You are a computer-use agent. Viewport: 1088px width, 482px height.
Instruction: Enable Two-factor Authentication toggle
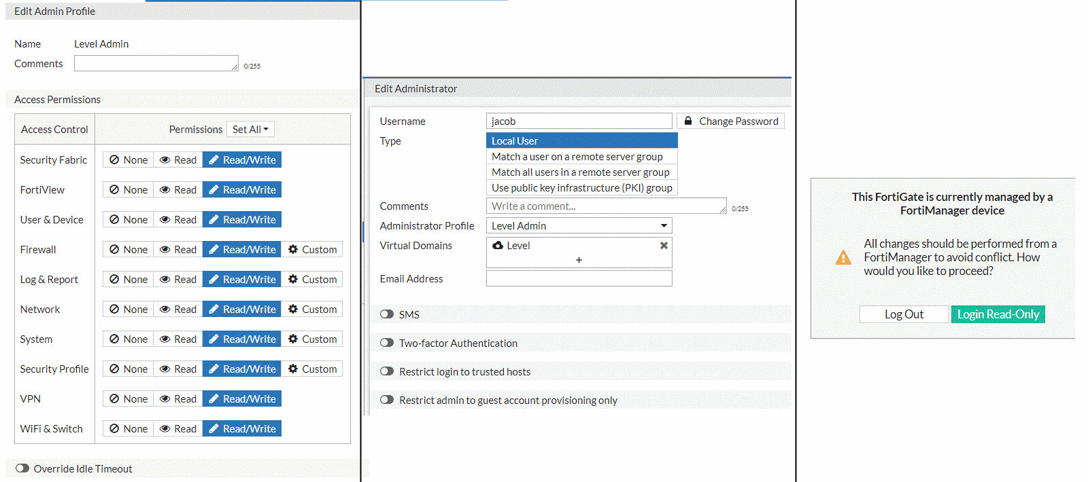387,343
